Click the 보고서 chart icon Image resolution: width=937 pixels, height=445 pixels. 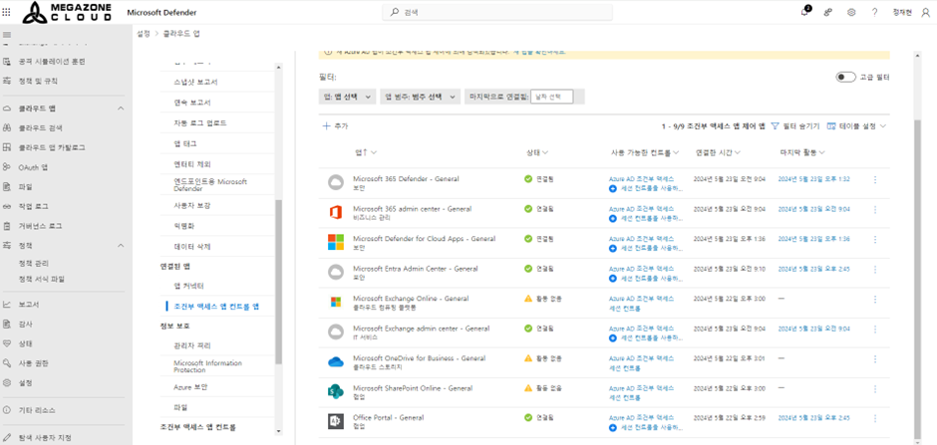pos(7,305)
